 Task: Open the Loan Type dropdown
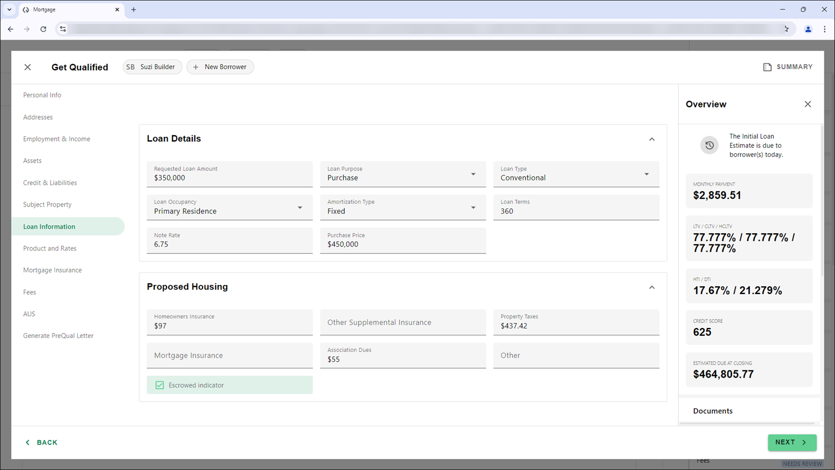tap(576, 174)
